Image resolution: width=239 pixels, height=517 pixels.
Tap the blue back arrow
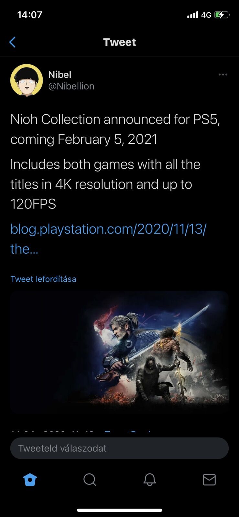point(12,42)
